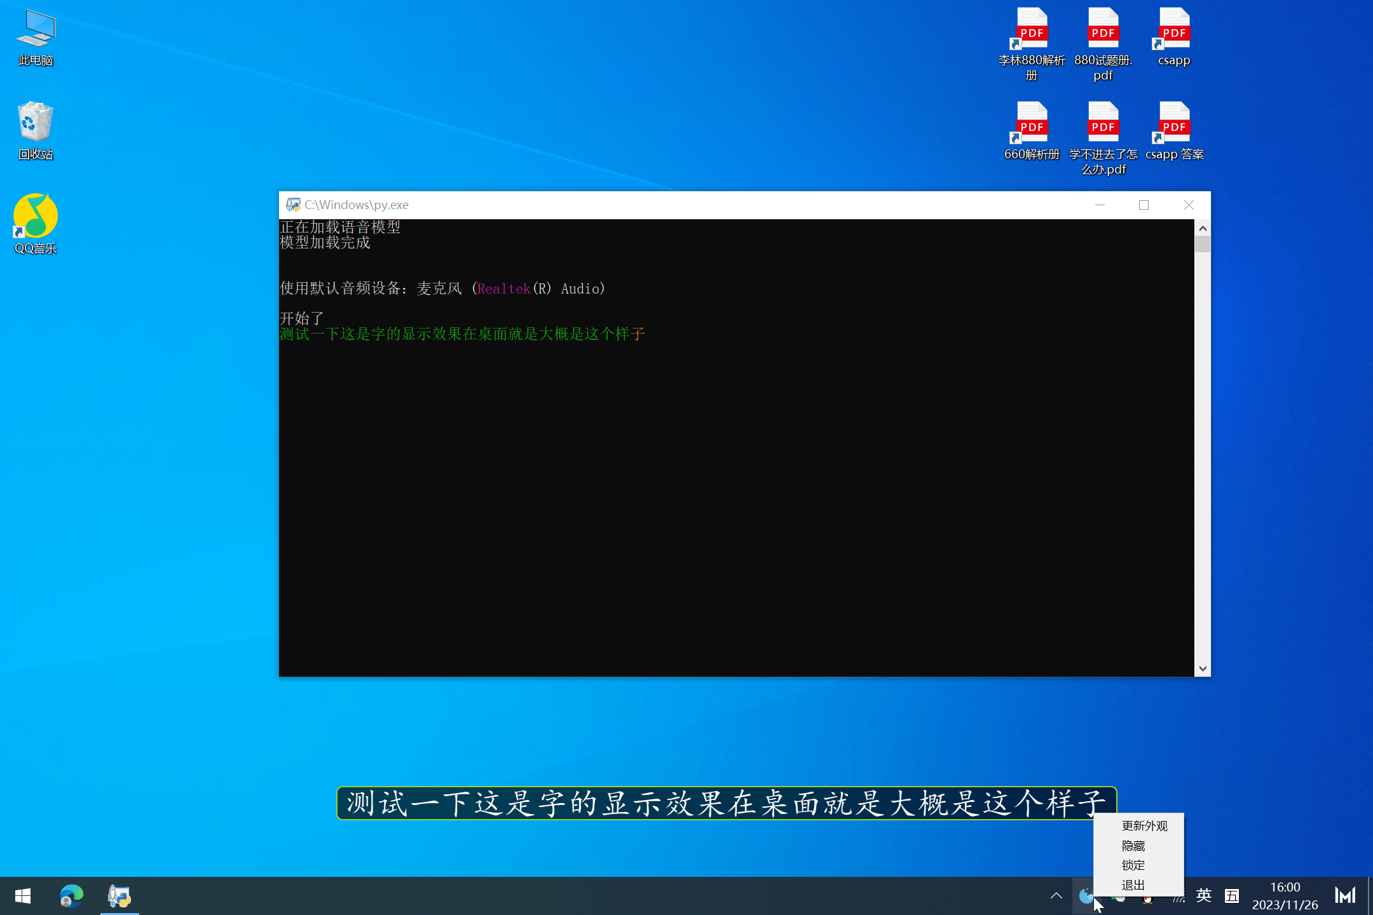Click the Microsoft Edge taskbar icon
1373x915 pixels.
point(71,896)
